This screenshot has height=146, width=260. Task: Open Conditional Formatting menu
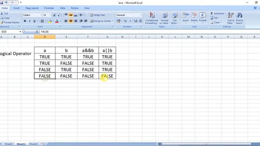[x=152, y=18]
